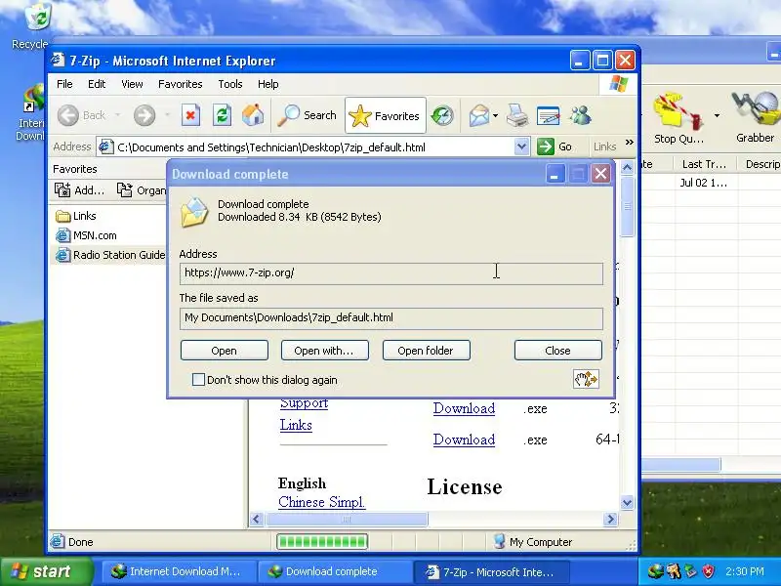Viewport: 781px width, 586px height.
Task: Click the Support link on the page
Action: click(x=304, y=403)
